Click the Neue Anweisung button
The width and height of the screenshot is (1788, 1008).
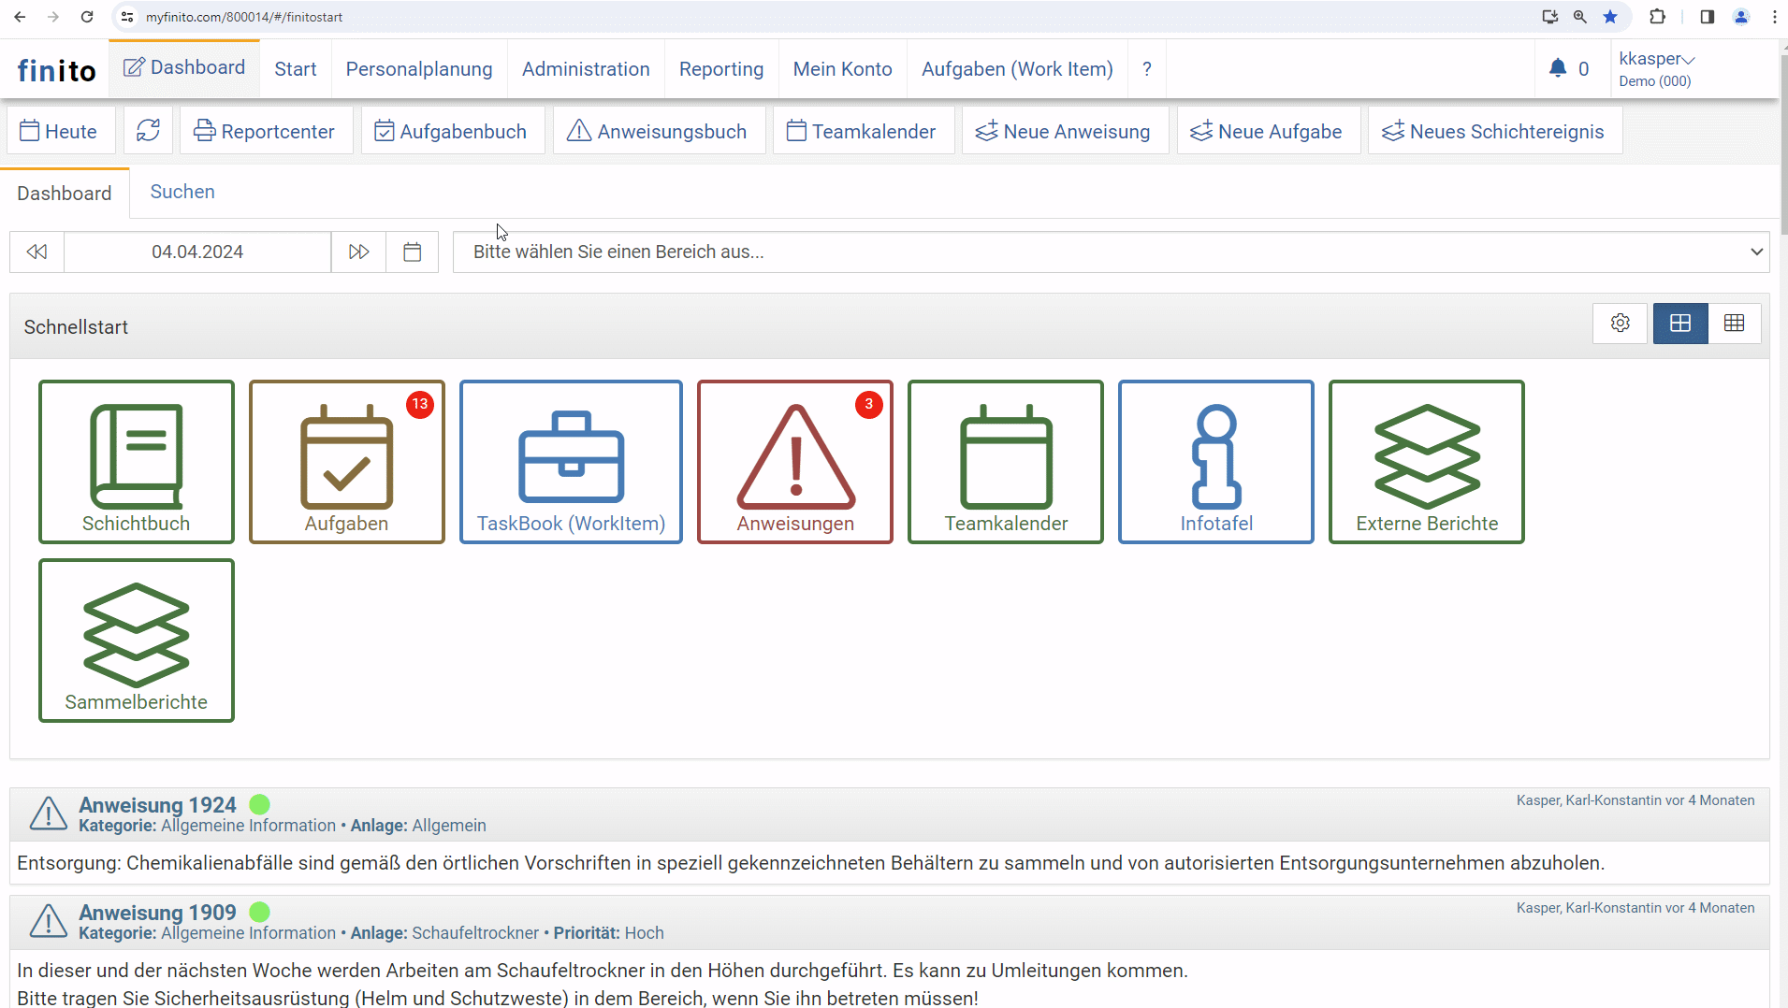(x=1064, y=131)
